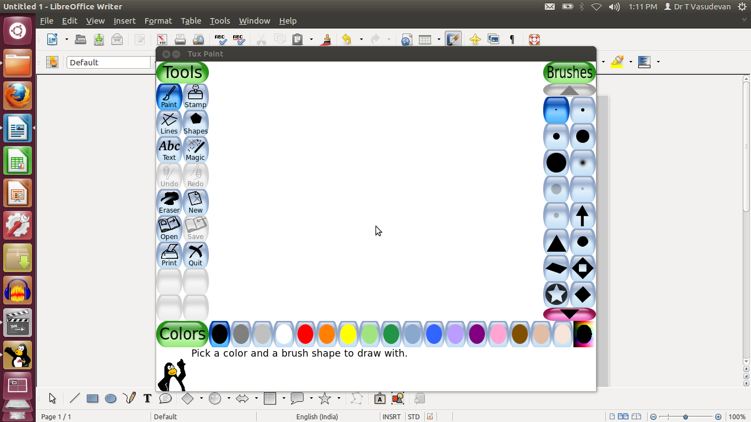Screen dimensions: 751x422
Task: Open the highlighting color dropdown arrow
Action: pyautogui.click(x=631, y=62)
